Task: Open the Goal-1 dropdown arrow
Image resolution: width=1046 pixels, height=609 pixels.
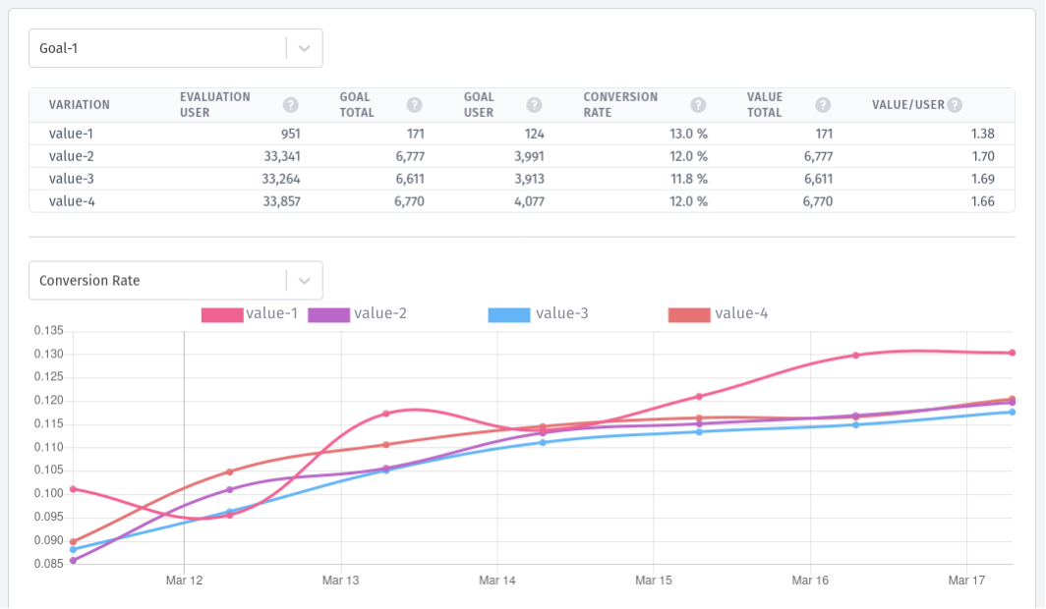Action: coord(305,48)
